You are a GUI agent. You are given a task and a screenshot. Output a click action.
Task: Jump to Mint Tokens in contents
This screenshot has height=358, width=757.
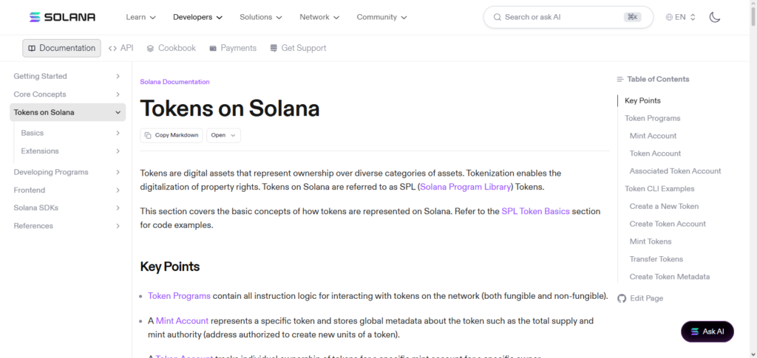[x=651, y=241]
